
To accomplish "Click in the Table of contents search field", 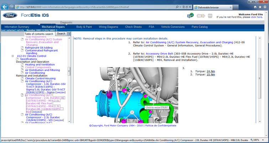I will tap(40, 34).
